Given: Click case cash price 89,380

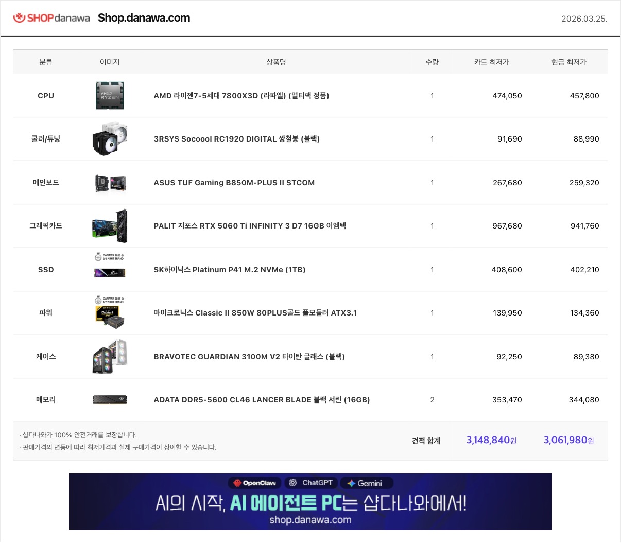Looking at the screenshot, I should 586,357.
